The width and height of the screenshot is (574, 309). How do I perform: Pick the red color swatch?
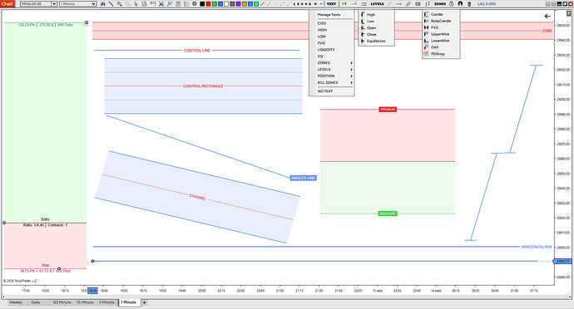coord(208,3)
